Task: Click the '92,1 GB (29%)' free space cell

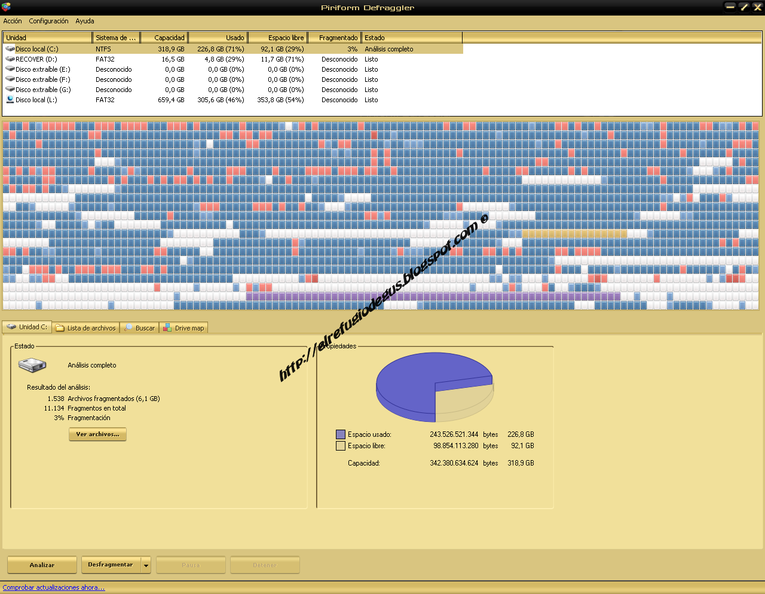Action: [282, 49]
